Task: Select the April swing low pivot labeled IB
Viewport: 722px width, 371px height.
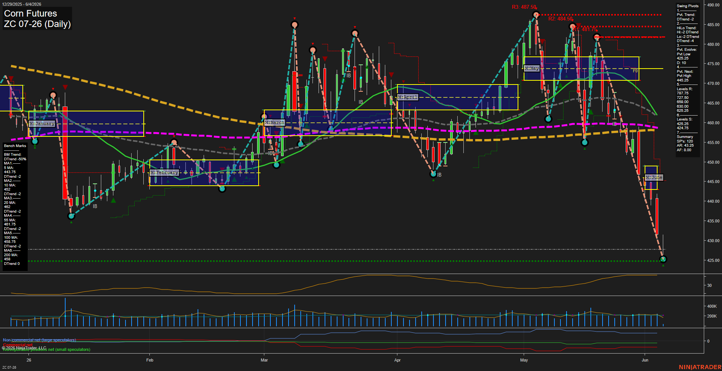Action: [433, 174]
